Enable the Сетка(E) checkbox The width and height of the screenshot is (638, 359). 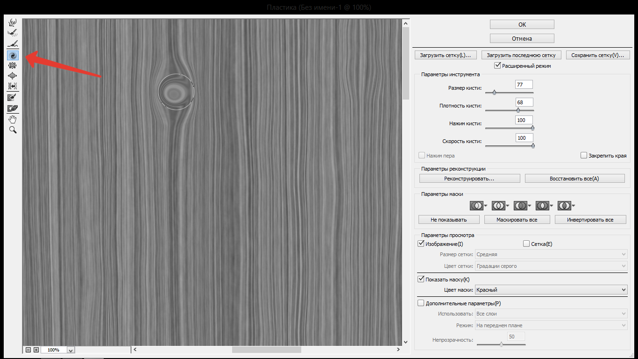(x=526, y=244)
